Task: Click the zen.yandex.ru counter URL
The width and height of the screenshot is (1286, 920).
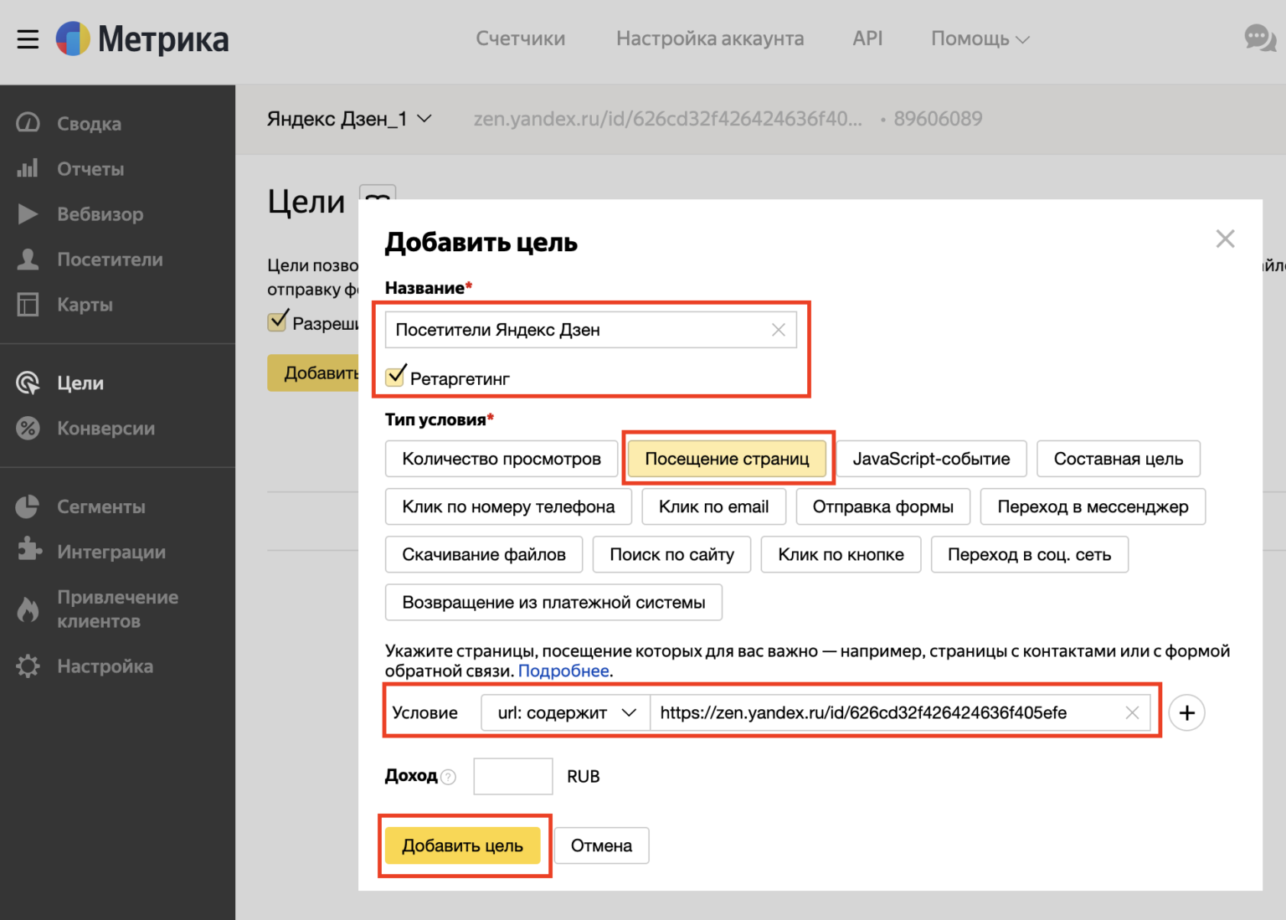Action: [667, 119]
